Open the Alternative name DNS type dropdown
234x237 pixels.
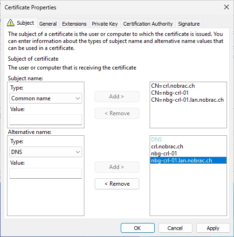[46, 152]
